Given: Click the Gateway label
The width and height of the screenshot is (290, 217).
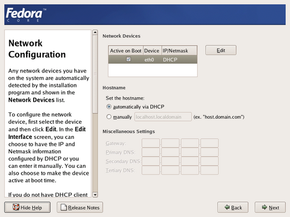Looking at the screenshot, I should 115,144.
